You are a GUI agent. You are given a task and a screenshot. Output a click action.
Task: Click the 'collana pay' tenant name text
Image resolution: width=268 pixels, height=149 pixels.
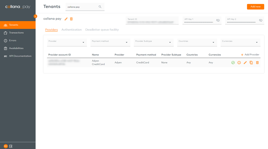coord(52,19)
